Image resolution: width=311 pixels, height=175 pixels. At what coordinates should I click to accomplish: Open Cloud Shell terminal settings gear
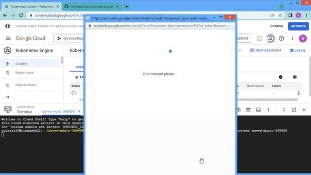(x=239, y=110)
